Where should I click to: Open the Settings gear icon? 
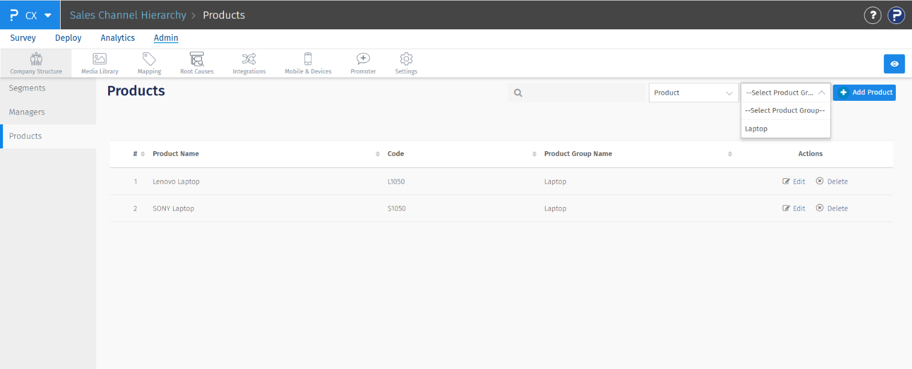click(406, 59)
